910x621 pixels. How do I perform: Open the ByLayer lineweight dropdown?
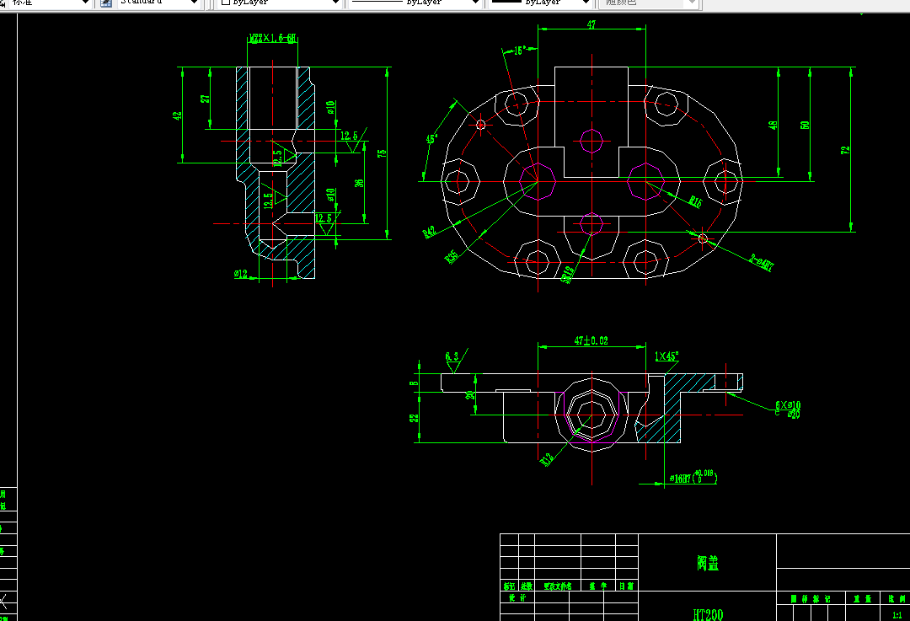point(540,3)
